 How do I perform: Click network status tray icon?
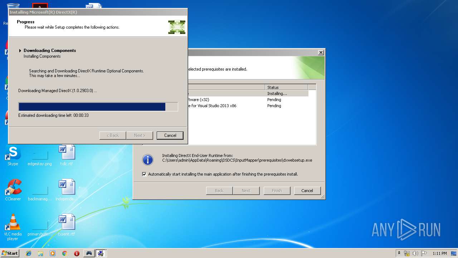[407, 253]
